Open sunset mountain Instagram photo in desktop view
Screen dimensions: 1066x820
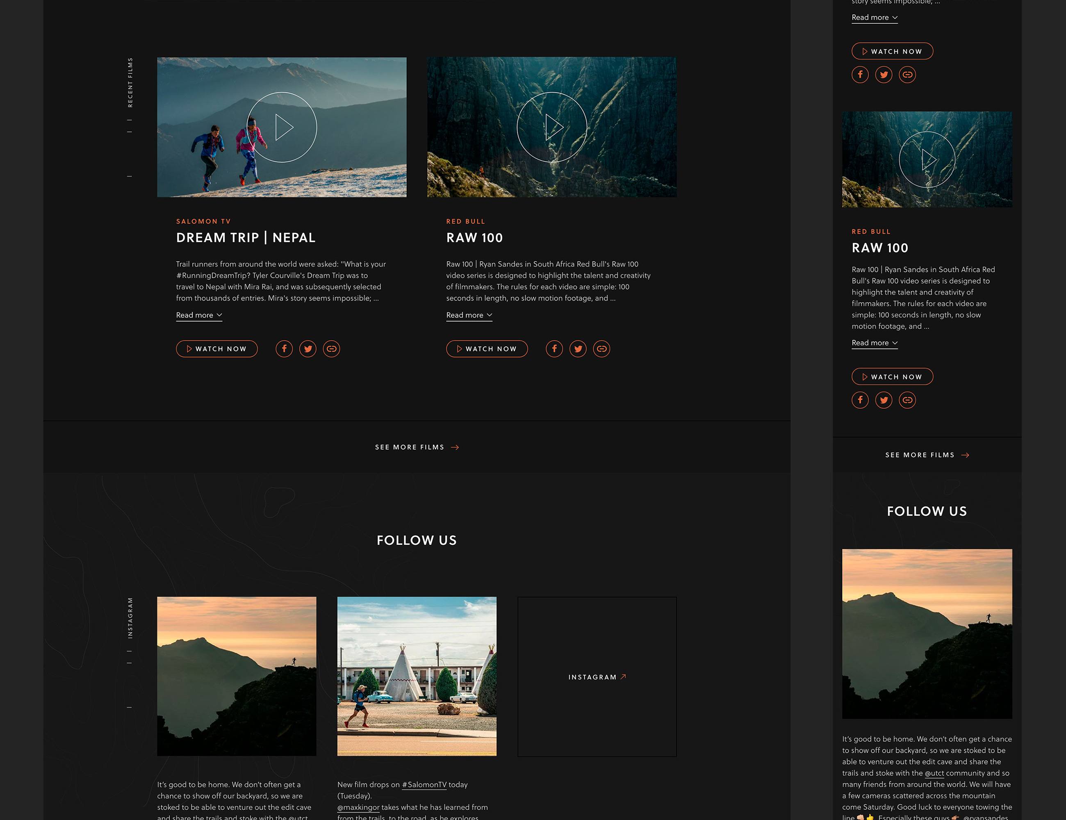(x=237, y=676)
